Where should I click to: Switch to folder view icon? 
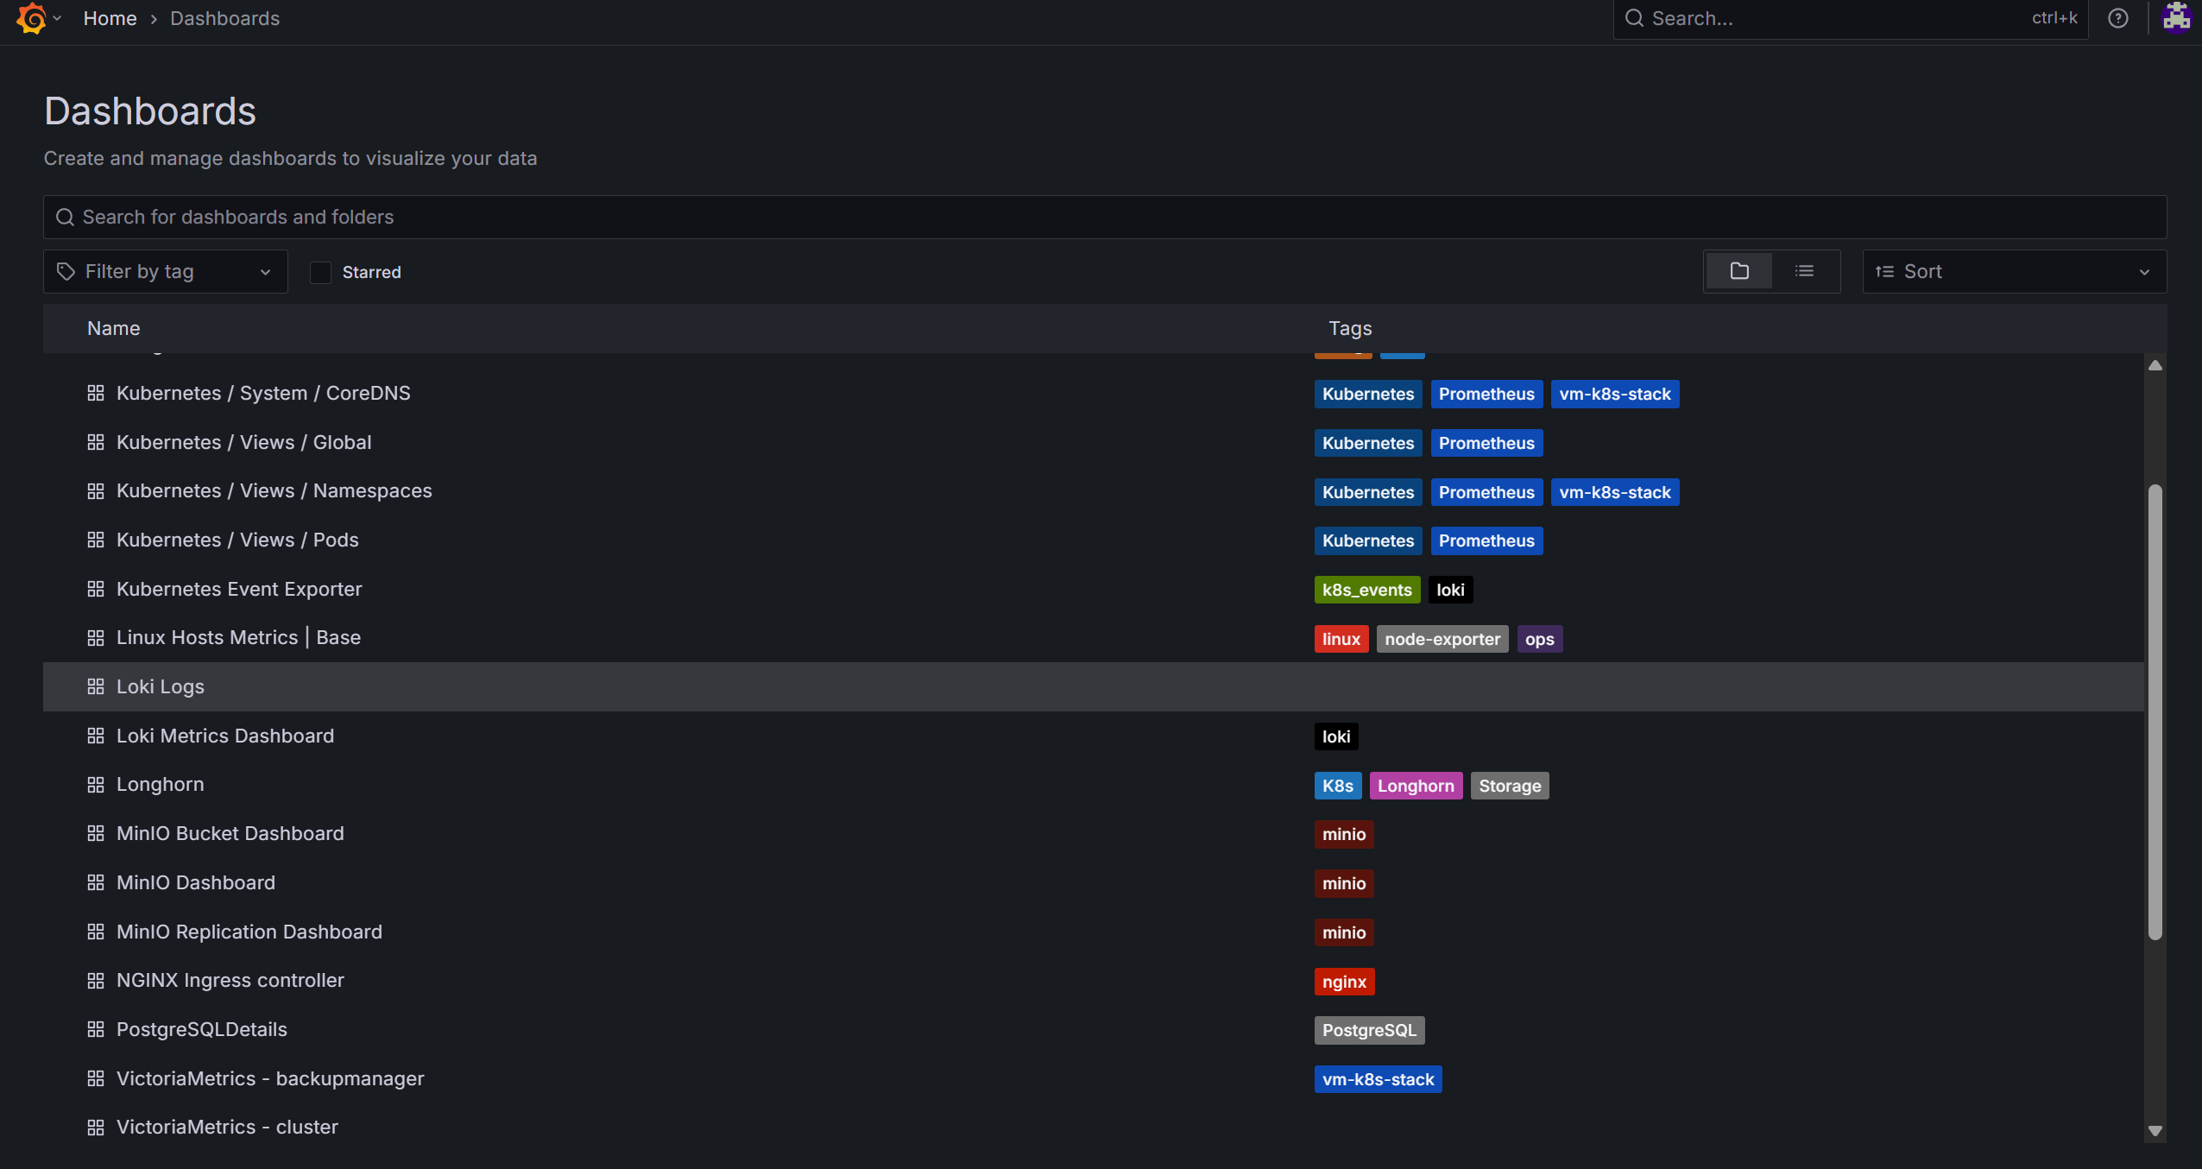tap(1739, 271)
